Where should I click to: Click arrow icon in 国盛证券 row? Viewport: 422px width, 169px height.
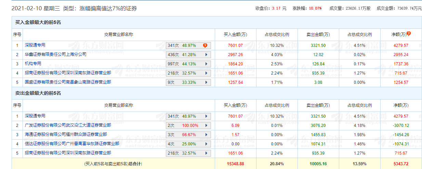(x=206, y=82)
